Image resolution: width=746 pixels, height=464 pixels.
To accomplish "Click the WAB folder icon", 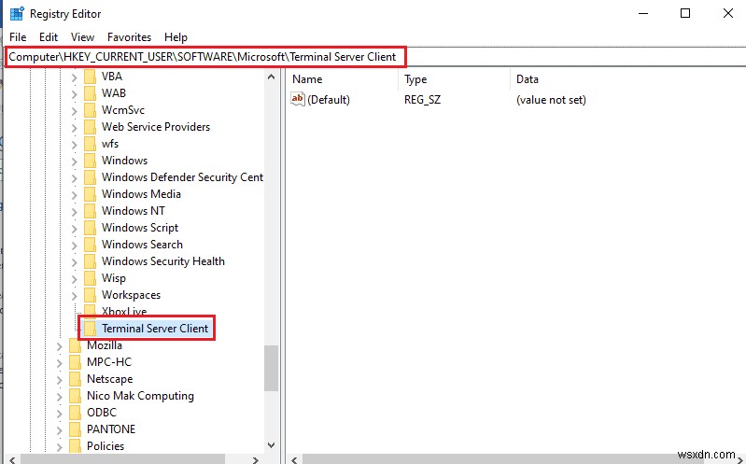I will [x=90, y=92].
